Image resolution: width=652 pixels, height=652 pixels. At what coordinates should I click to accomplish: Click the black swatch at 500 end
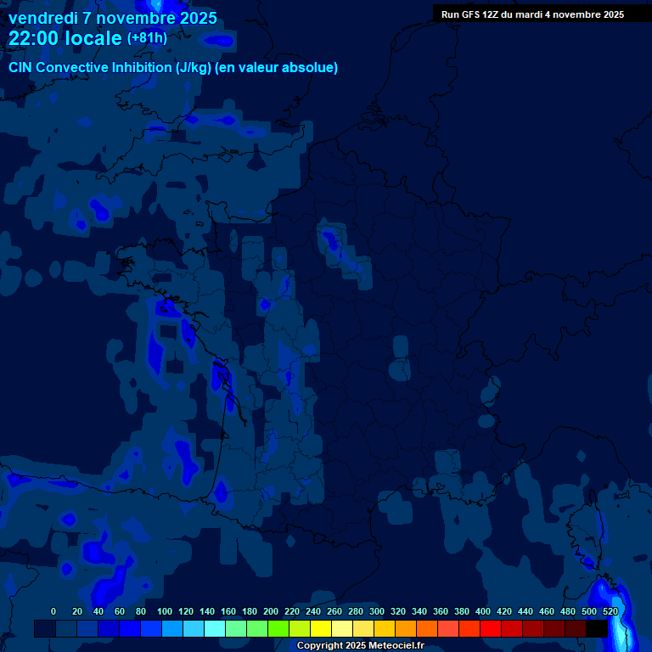(x=597, y=629)
